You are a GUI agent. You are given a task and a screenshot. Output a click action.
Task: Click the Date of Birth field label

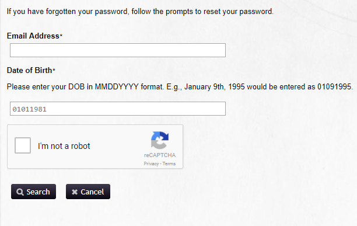click(x=29, y=70)
